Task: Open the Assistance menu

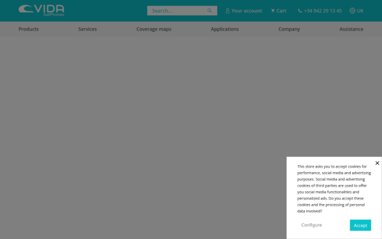Action: pos(351,29)
